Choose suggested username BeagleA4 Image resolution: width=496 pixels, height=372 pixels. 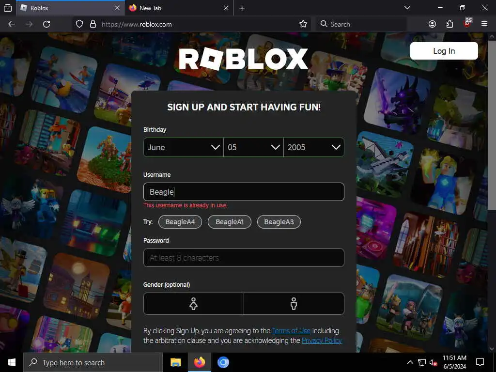point(180,222)
